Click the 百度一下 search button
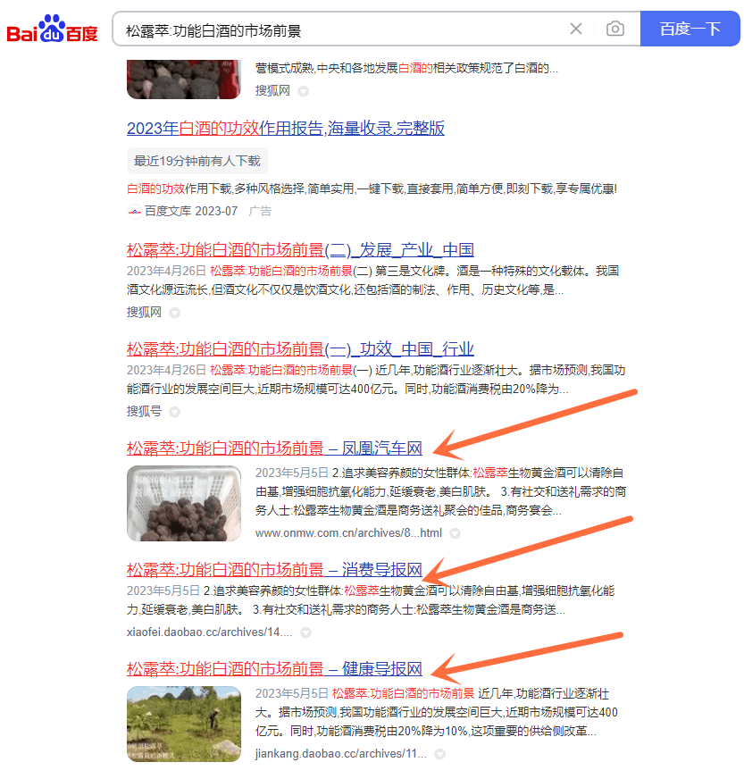The width and height of the screenshot is (744, 779). click(690, 29)
